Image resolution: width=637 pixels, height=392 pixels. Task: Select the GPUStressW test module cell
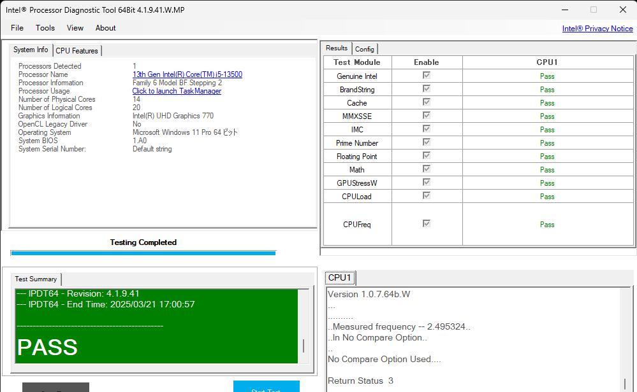pos(357,183)
